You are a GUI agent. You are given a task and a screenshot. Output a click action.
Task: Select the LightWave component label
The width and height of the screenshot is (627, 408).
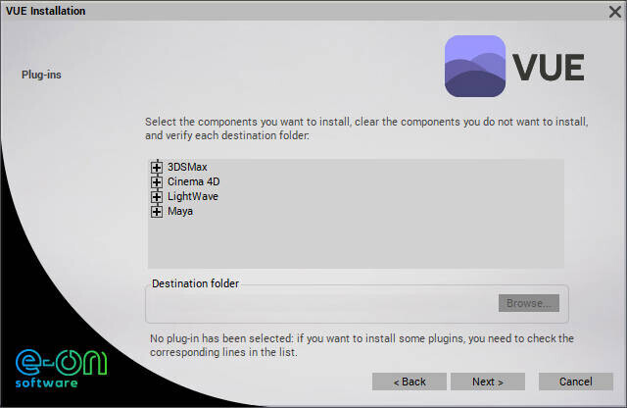click(x=193, y=197)
